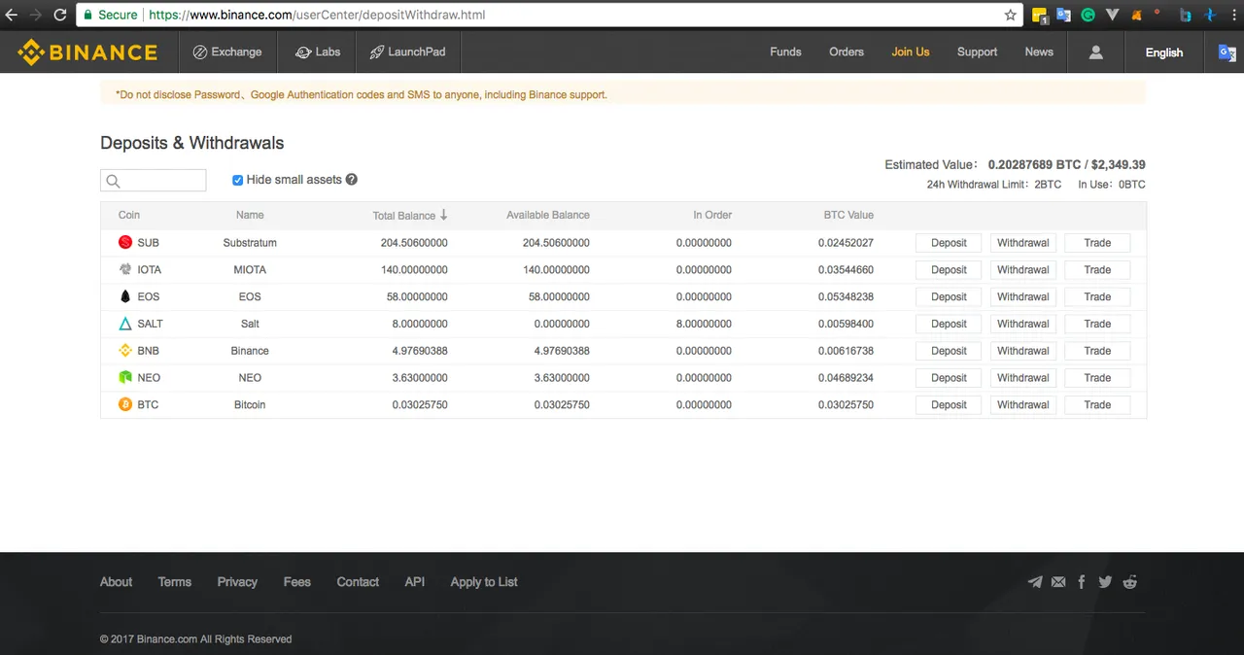This screenshot has width=1244, height=655.
Task: Click the BTC coin icon
Action: coord(125,404)
